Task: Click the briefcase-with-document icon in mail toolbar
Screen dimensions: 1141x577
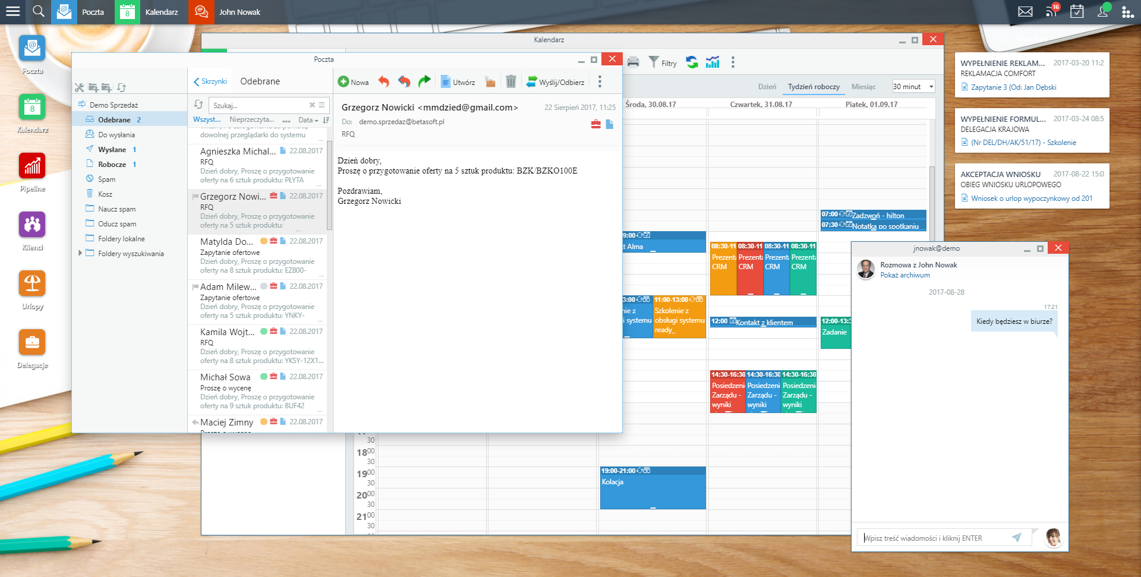Action: click(490, 82)
